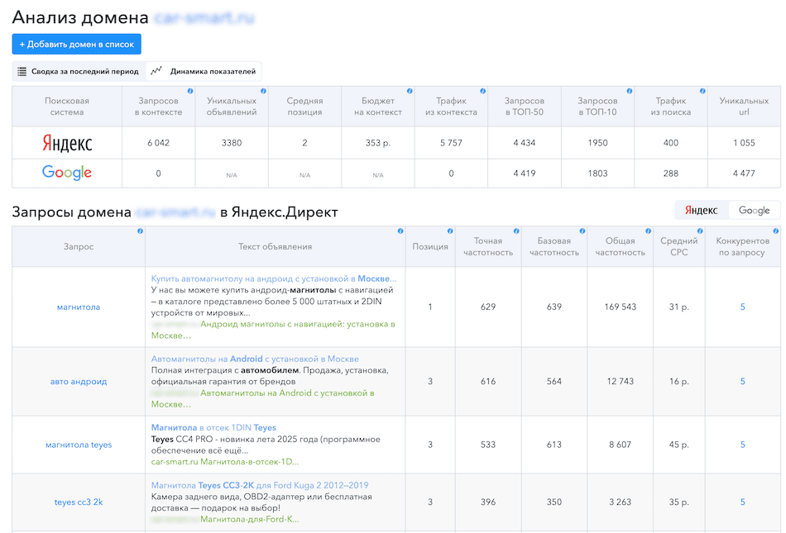The height and width of the screenshot is (533, 786).
Task: Click info icon beside Уникальных объявлений header
Action: [x=263, y=91]
